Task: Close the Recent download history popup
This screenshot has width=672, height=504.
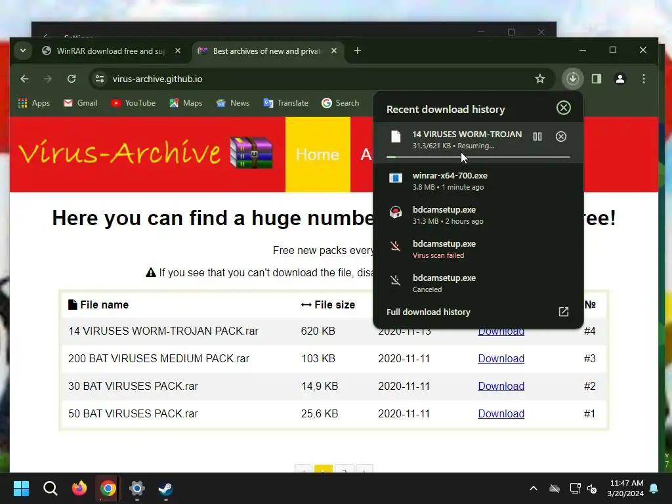Action: click(x=564, y=108)
